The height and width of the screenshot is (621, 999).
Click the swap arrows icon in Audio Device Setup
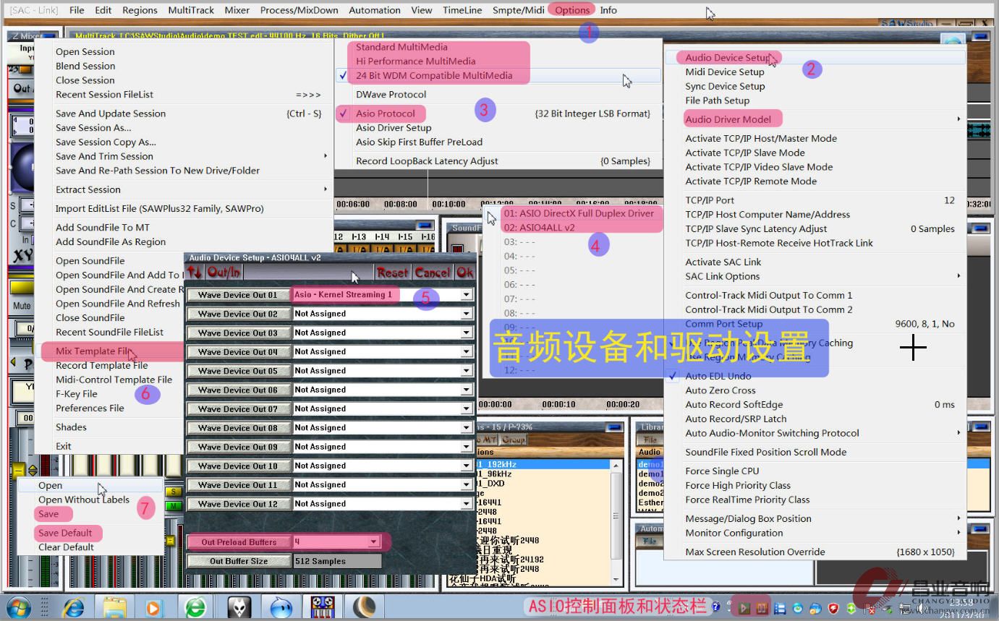tap(195, 273)
